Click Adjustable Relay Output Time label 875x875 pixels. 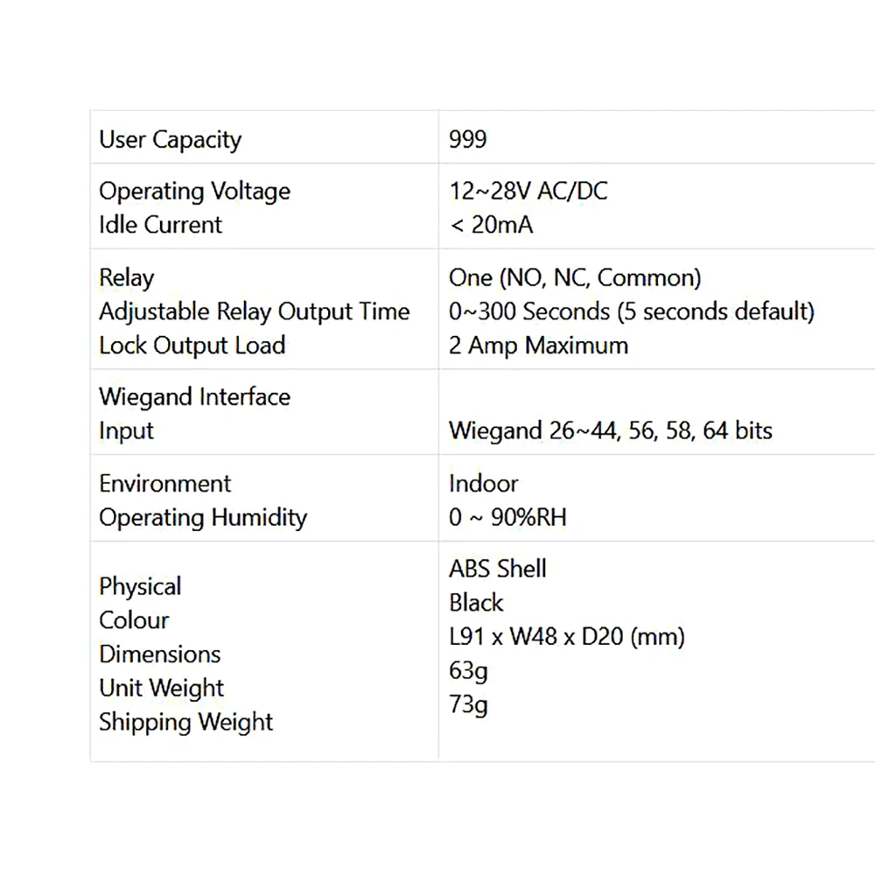(255, 312)
